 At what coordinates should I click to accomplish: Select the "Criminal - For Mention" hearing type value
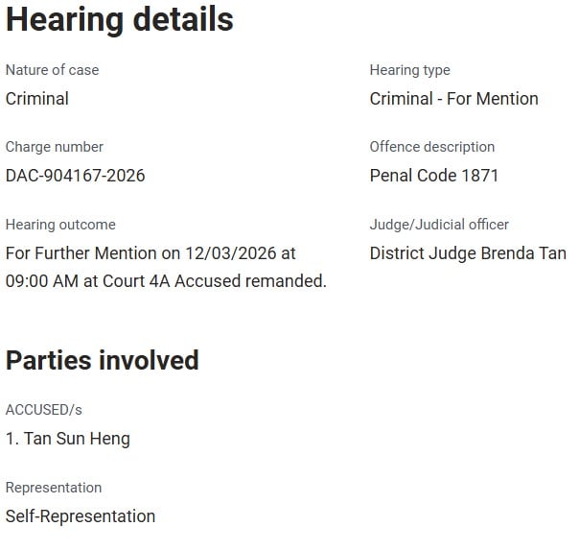click(x=453, y=98)
